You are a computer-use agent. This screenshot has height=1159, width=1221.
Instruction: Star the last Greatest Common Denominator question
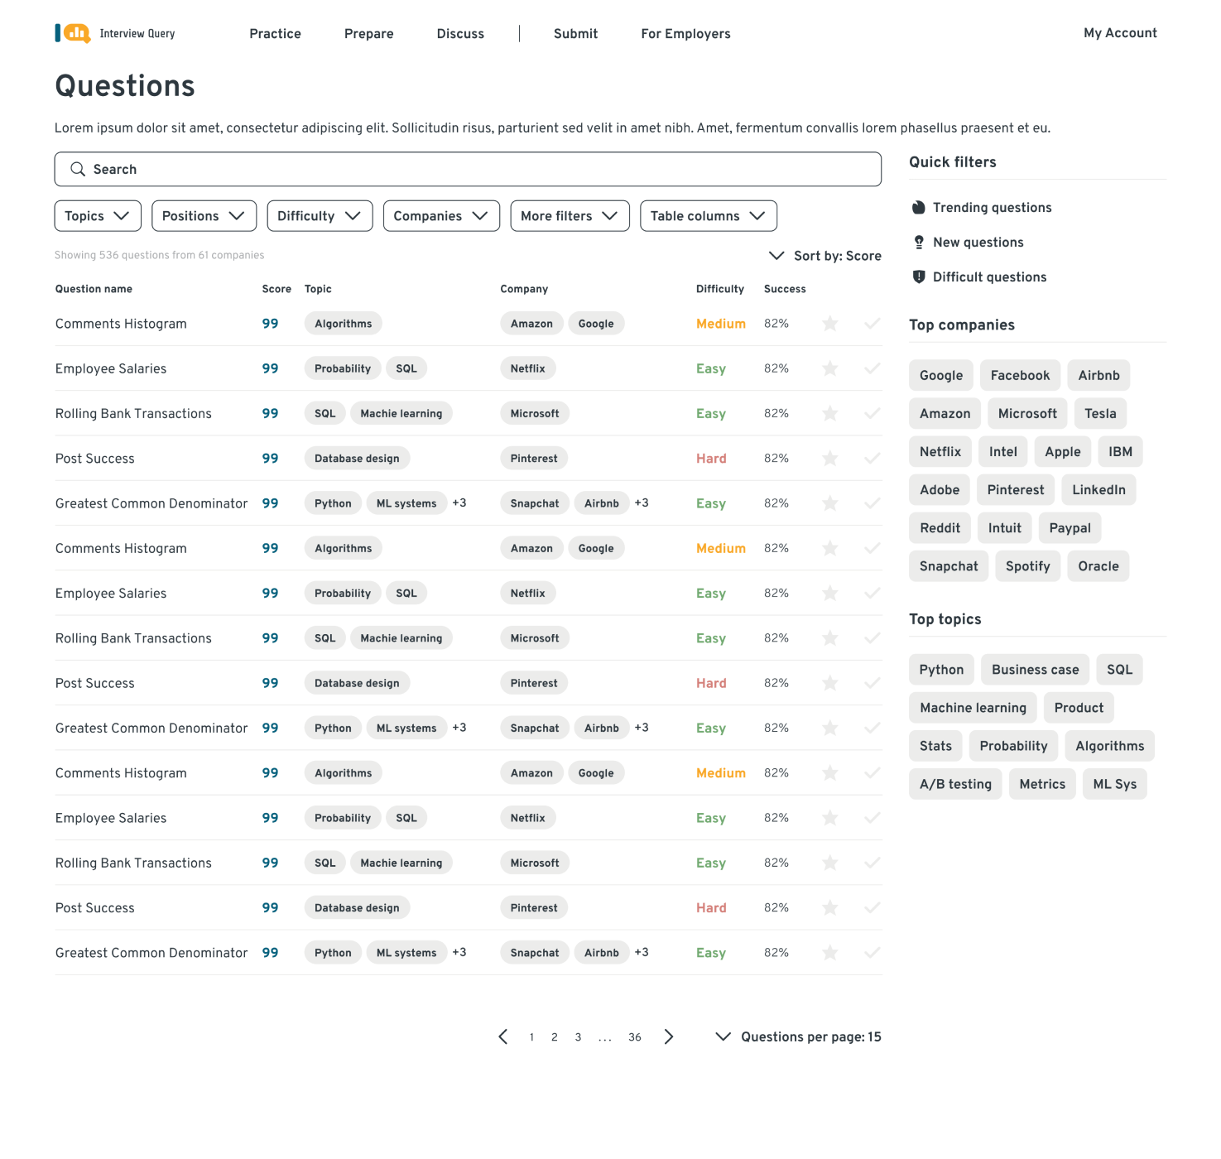830,953
